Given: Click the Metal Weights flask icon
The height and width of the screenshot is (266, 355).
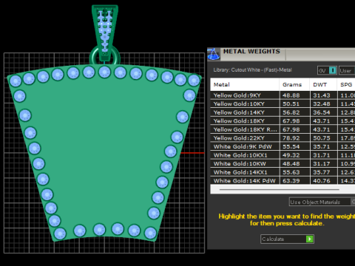Looking at the screenshot, I should click(214, 54).
